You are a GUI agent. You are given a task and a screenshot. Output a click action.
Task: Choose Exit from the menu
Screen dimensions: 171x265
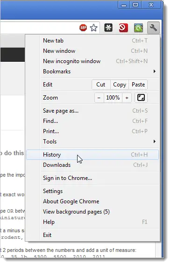(93, 235)
